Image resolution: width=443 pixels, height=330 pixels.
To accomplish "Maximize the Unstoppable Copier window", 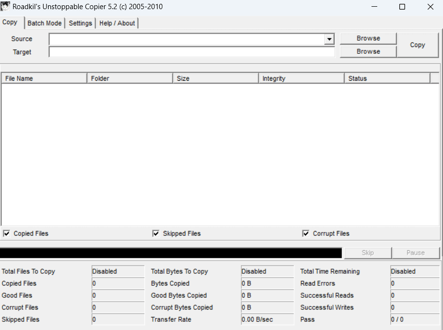I will click(402, 7).
